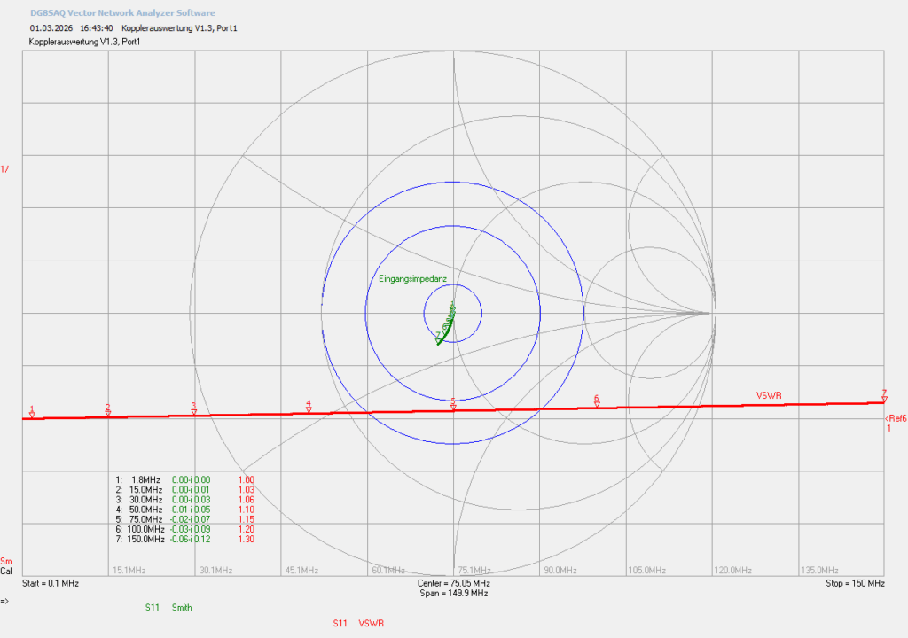
Task: Click the green S11 measurement label
Action: 153,607
